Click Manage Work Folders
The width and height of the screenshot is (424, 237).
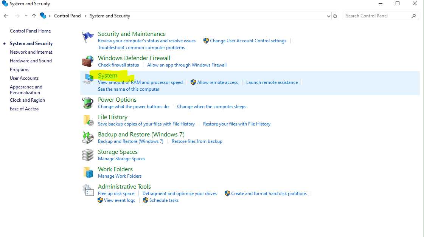coord(120,176)
